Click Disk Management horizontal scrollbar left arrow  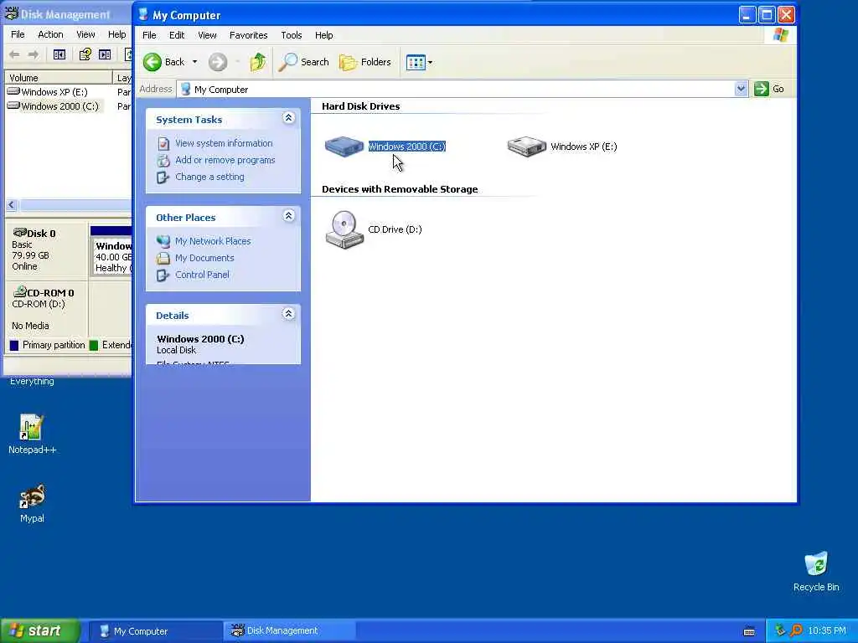pyautogui.click(x=12, y=205)
